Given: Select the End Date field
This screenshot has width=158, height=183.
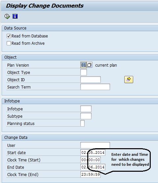Looking at the screenshot, I should click(93, 167).
